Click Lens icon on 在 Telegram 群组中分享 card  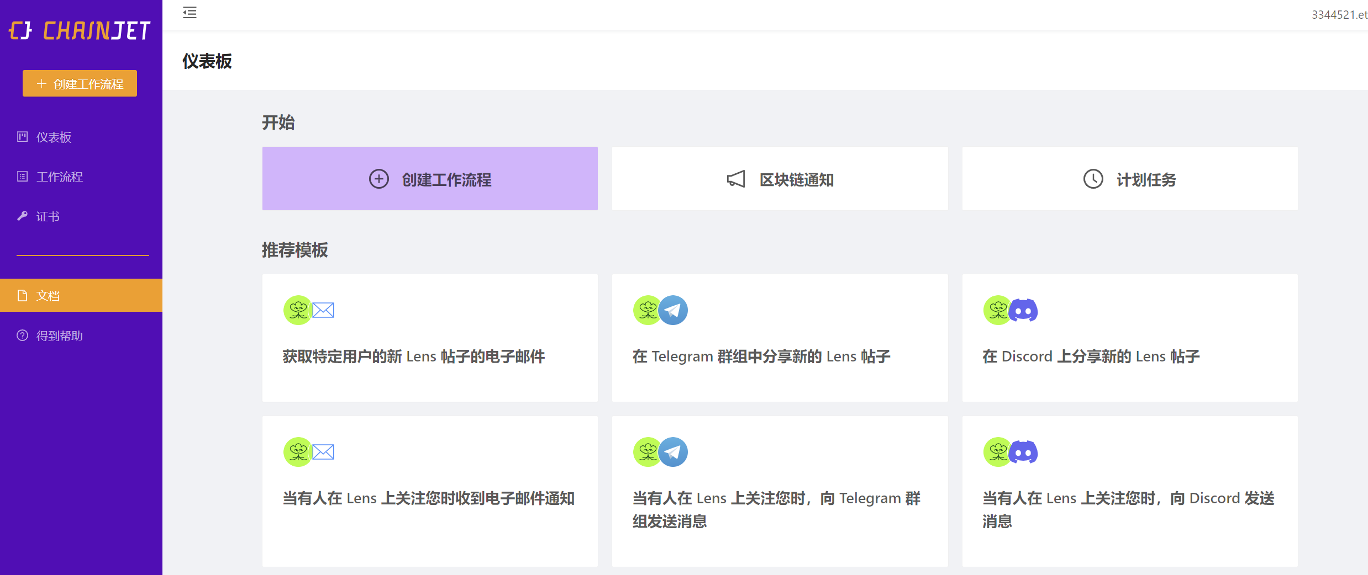point(647,310)
